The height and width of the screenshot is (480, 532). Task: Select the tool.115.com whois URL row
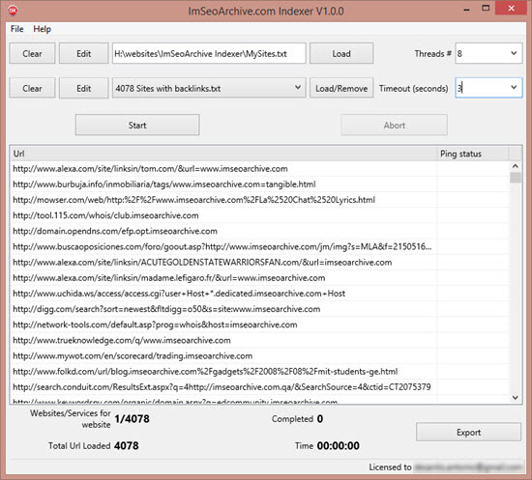[x=259, y=215]
